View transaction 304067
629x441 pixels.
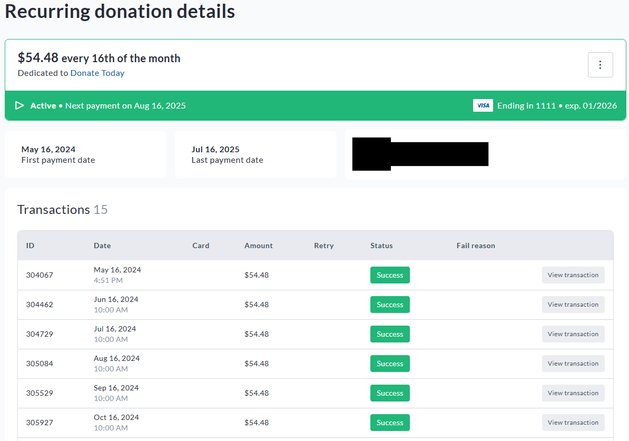(x=573, y=275)
